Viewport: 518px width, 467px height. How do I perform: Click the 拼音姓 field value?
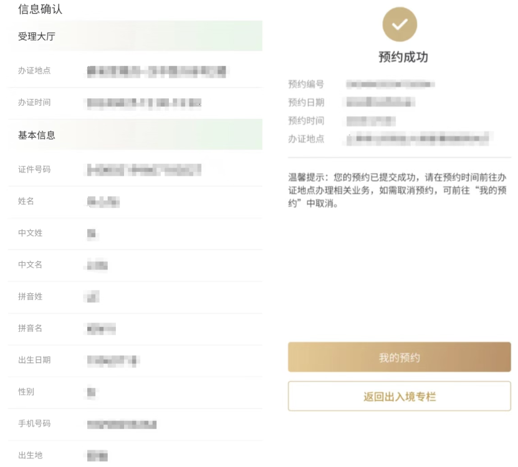[92, 297]
